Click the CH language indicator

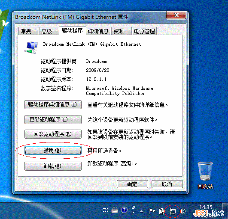[105, 210]
